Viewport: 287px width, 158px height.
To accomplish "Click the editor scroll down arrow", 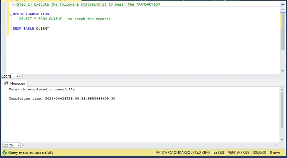I will [x=283, y=71].
